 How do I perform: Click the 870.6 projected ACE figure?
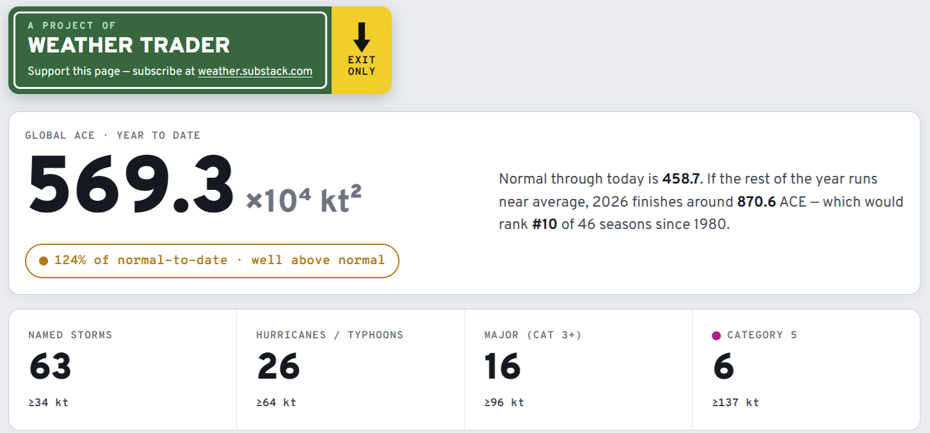click(x=756, y=202)
